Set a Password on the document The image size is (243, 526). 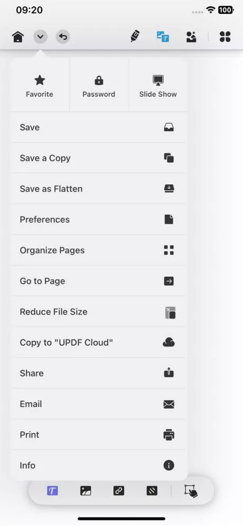click(x=99, y=86)
